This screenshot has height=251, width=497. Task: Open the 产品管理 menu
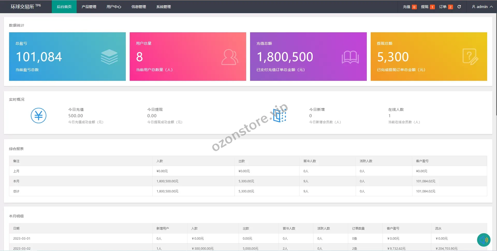point(89,7)
